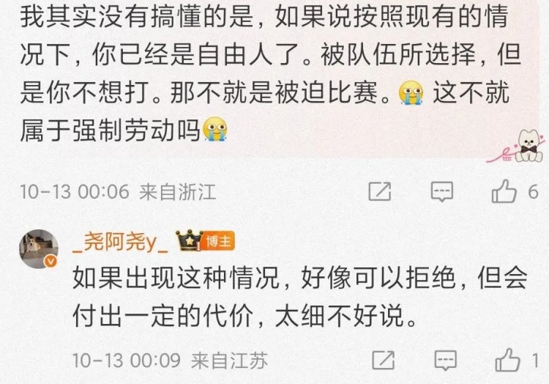Tap the crying emoji after 被迫比赛

point(411,92)
